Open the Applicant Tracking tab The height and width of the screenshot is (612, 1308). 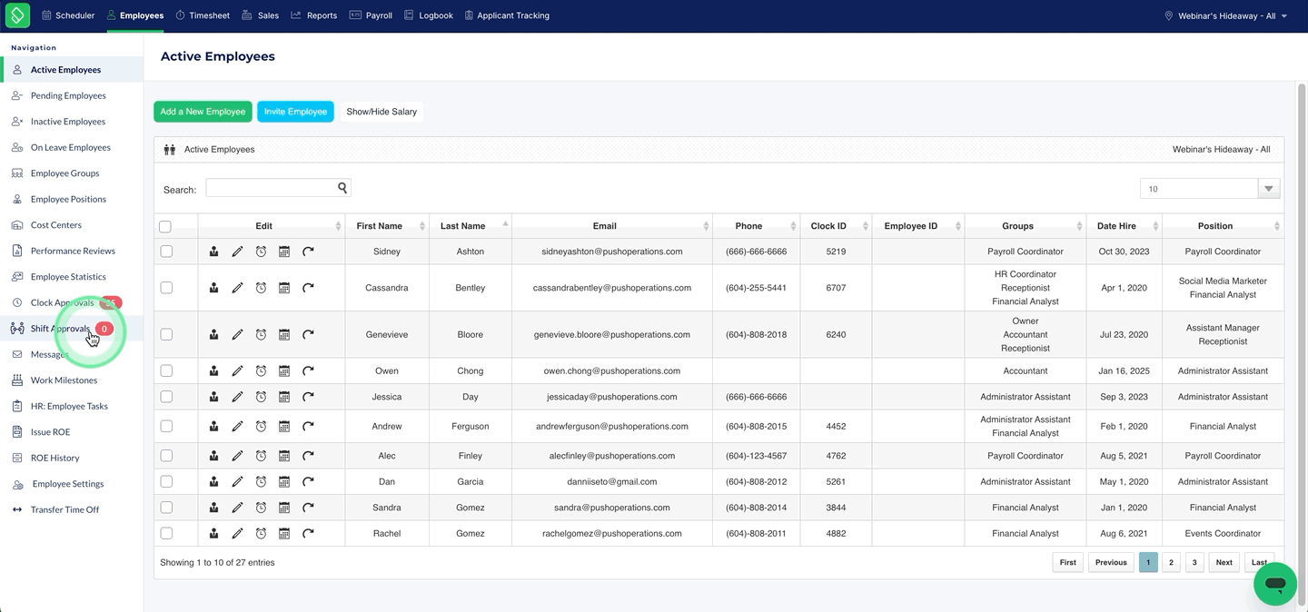click(x=507, y=15)
